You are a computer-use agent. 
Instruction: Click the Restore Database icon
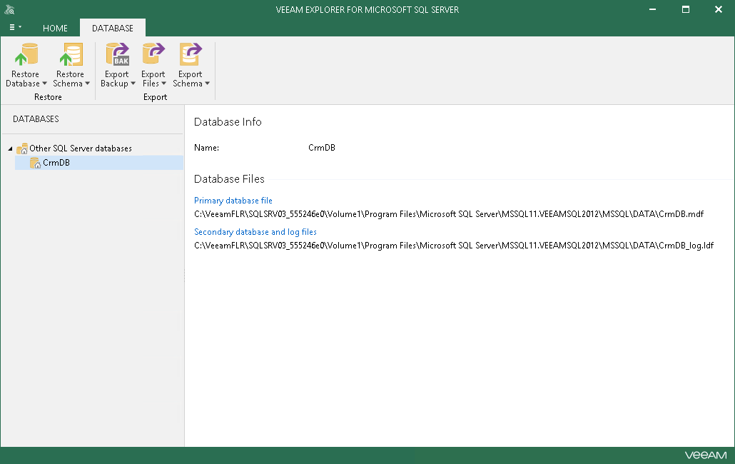pyautogui.click(x=26, y=54)
